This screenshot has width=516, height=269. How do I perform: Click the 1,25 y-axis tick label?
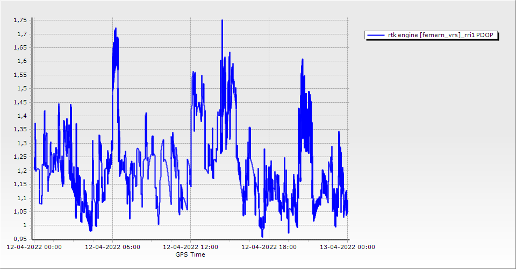[x=19, y=157]
